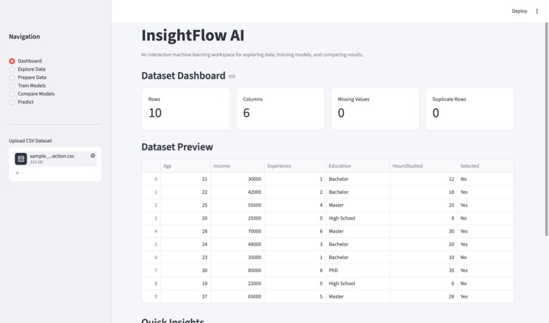Image resolution: width=549 pixels, height=323 pixels.
Task: Sort table by HoursStudied column header
Action: tap(424, 166)
